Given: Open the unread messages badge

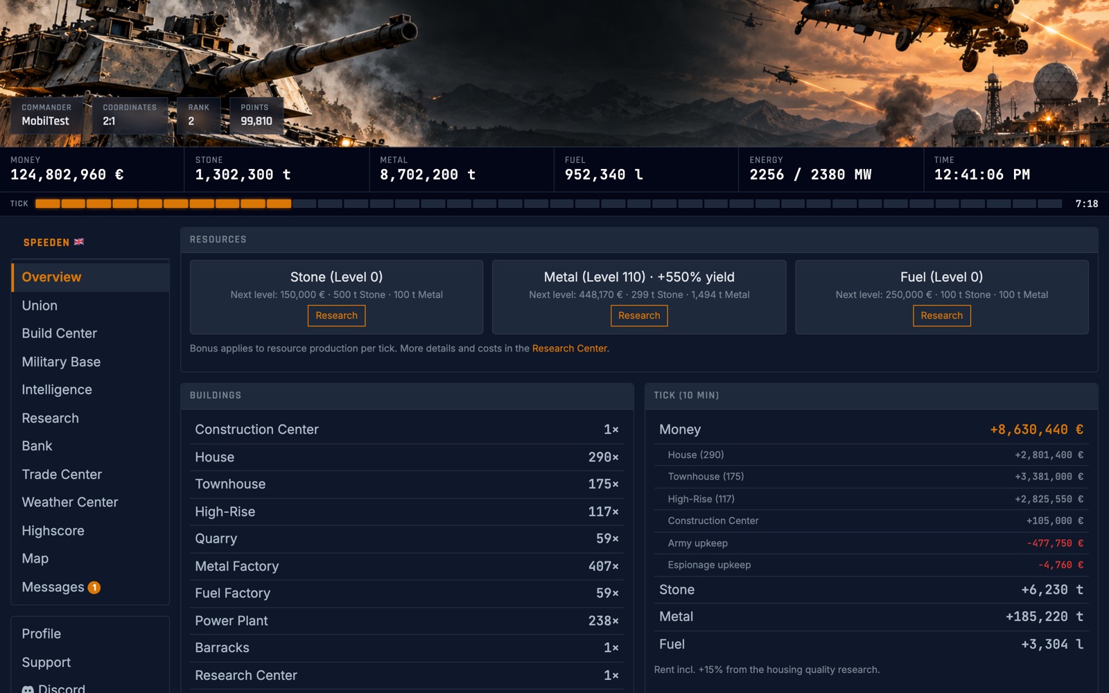Looking at the screenshot, I should tap(94, 588).
